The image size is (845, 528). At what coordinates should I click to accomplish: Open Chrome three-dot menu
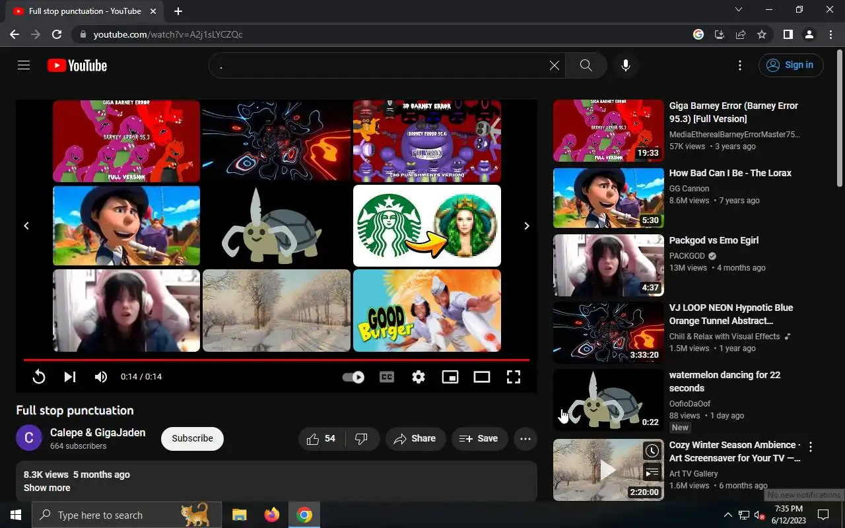(830, 34)
